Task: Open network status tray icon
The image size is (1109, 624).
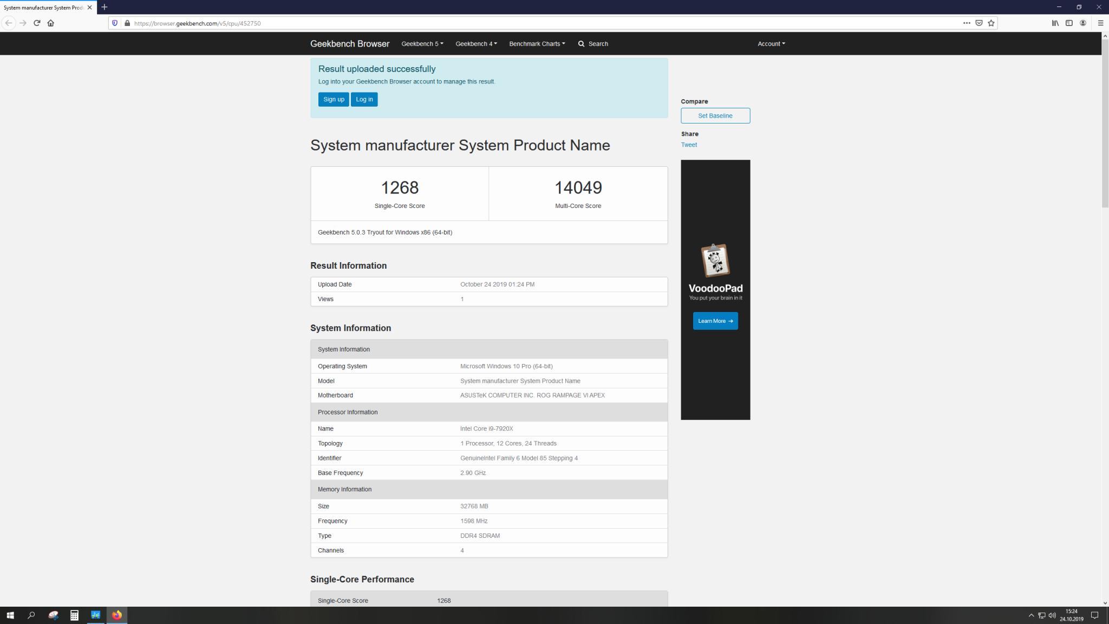Action: (1041, 615)
